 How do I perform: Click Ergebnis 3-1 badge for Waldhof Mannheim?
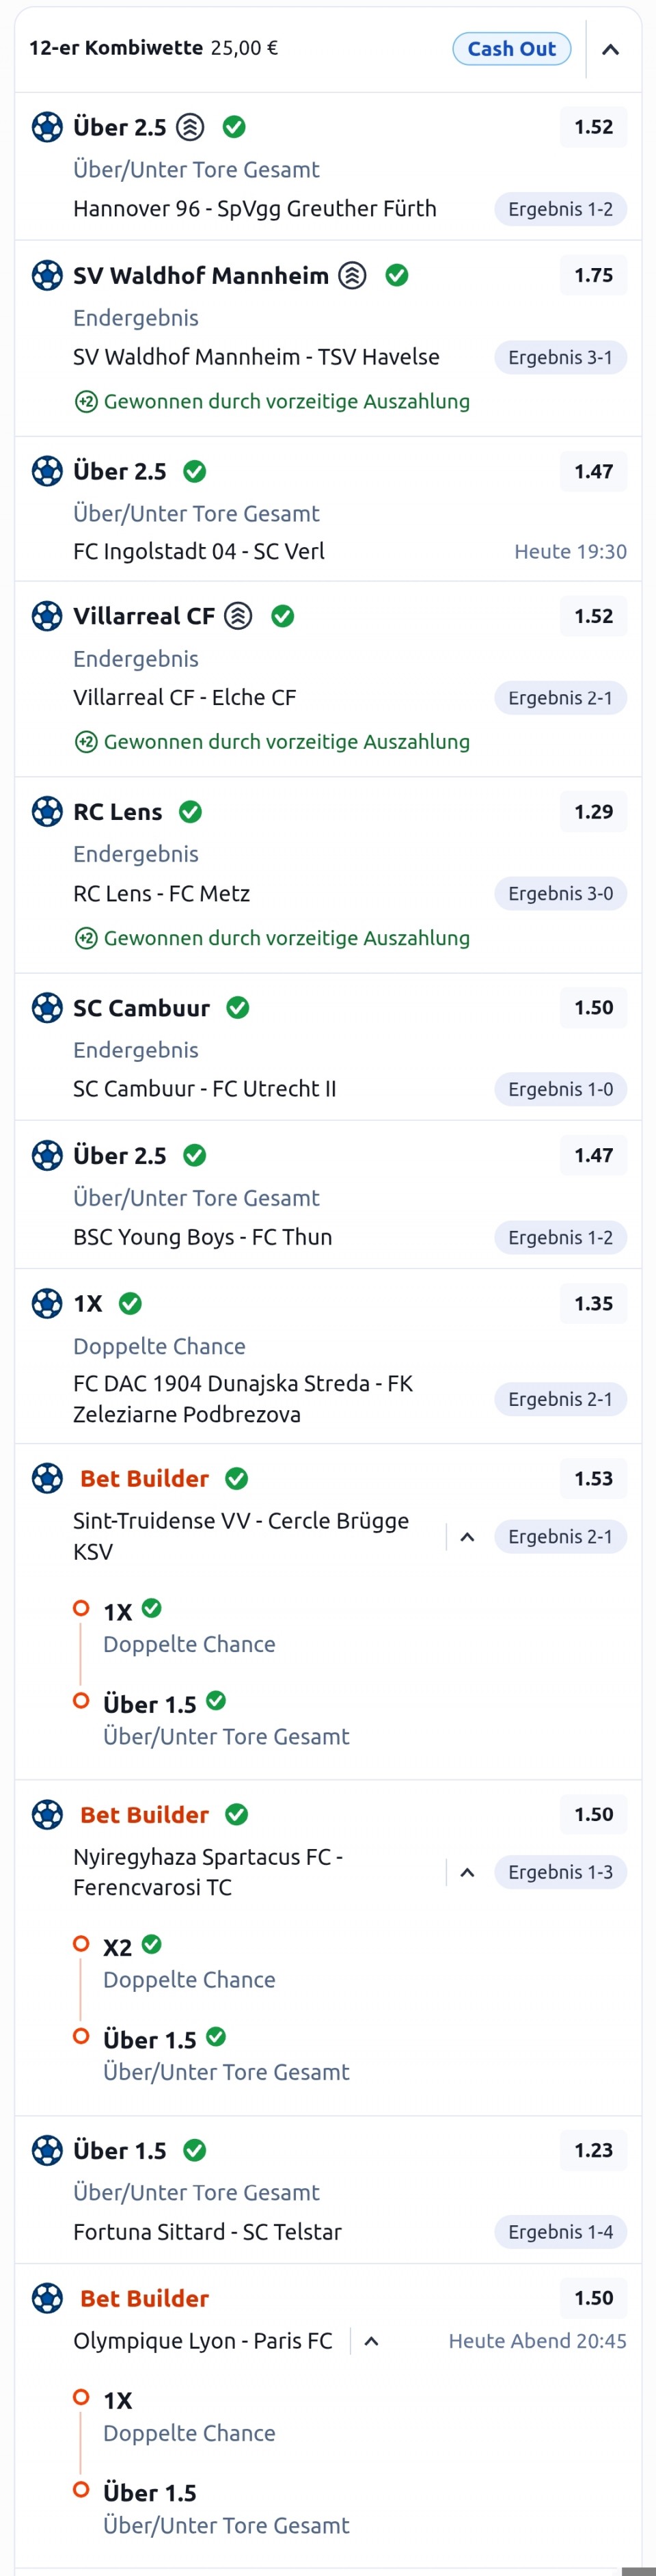point(560,358)
